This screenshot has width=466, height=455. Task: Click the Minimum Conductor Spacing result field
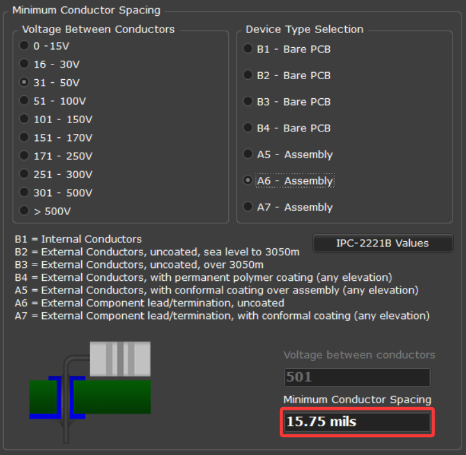click(x=357, y=422)
